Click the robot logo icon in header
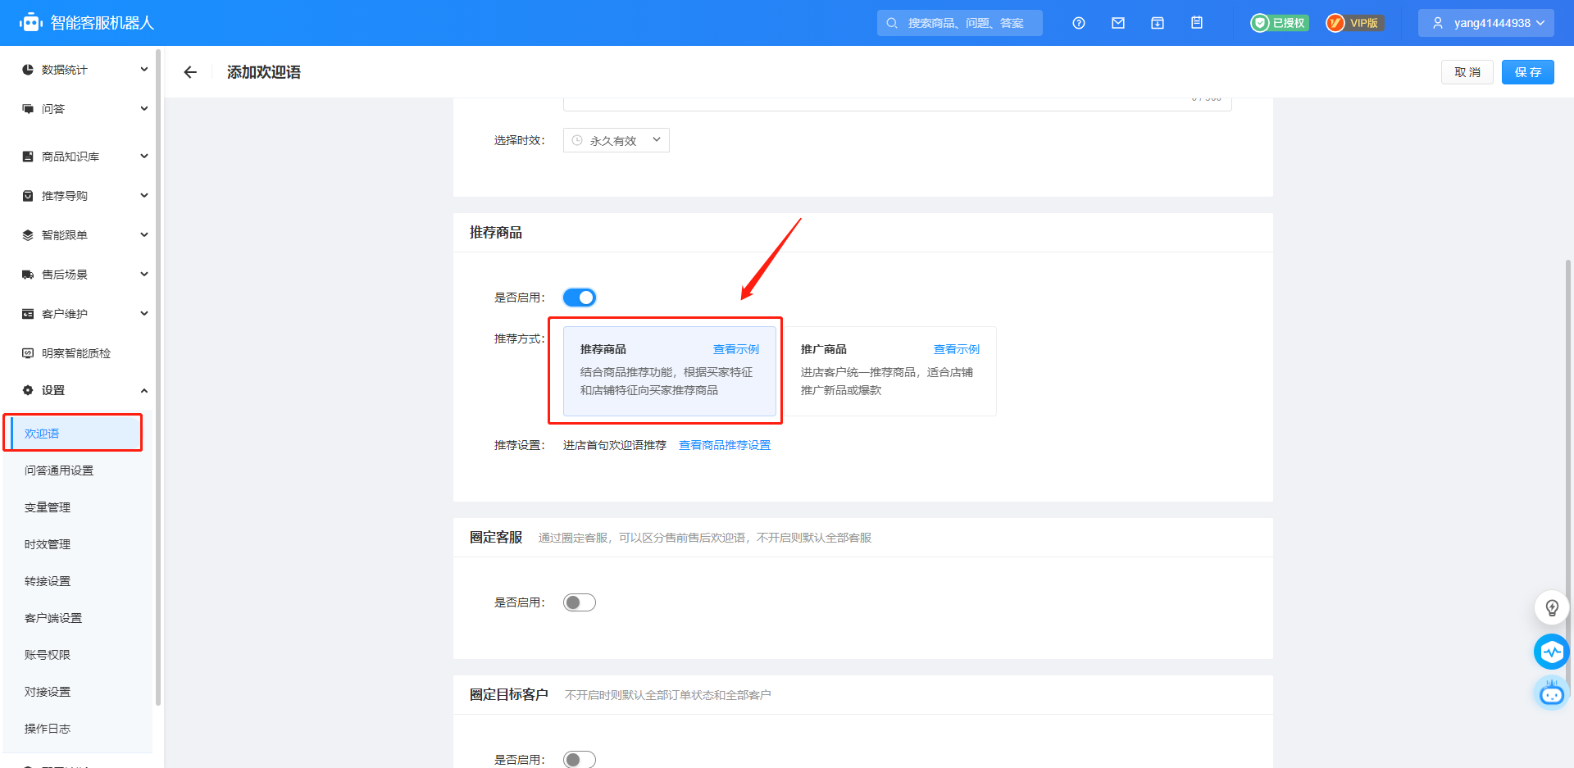 point(30,23)
